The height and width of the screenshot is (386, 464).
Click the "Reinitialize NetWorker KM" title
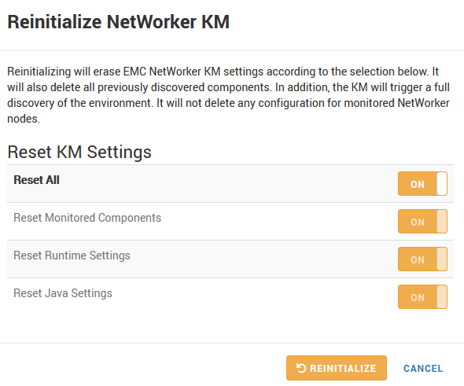point(119,22)
